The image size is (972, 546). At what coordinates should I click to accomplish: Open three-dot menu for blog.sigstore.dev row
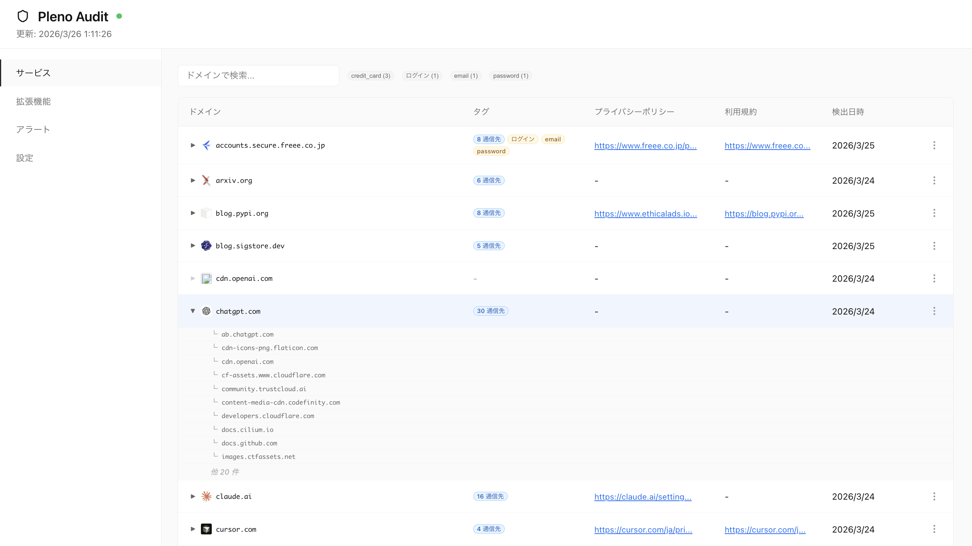coord(934,246)
